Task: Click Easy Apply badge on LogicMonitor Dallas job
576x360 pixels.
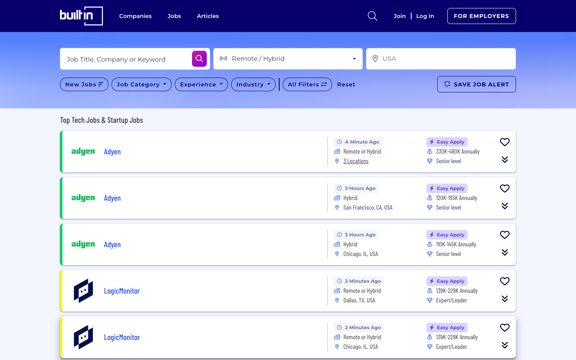Action: click(x=447, y=281)
